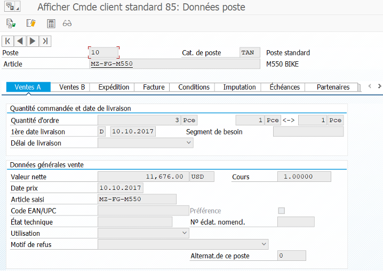The width and height of the screenshot is (383, 271).
Task: Go to previous item arrow button
Action: (20, 41)
